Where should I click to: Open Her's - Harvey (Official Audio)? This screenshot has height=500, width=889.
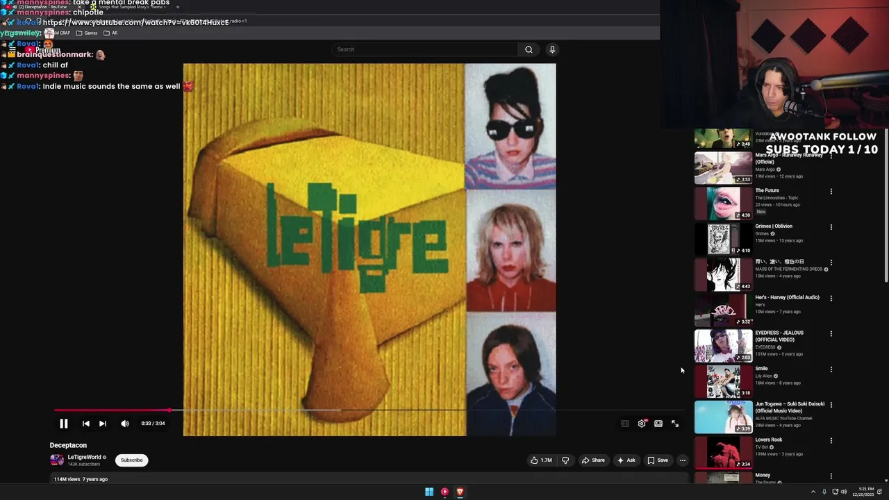click(723, 310)
